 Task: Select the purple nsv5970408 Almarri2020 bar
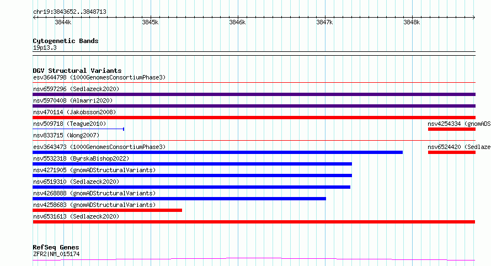pos(254,106)
